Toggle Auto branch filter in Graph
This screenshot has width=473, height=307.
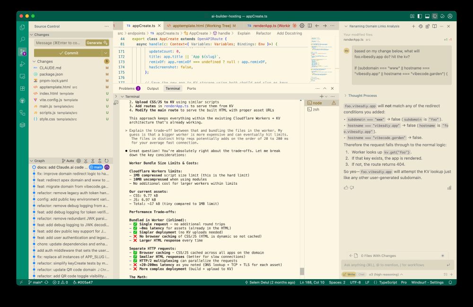click(68, 161)
